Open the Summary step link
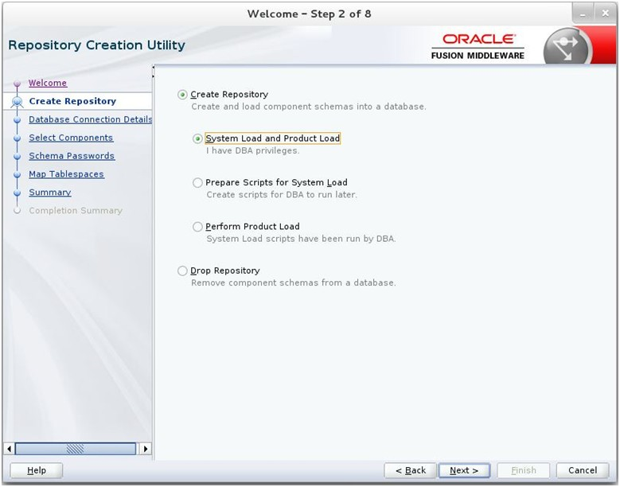This screenshot has height=487, width=620. tap(50, 192)
